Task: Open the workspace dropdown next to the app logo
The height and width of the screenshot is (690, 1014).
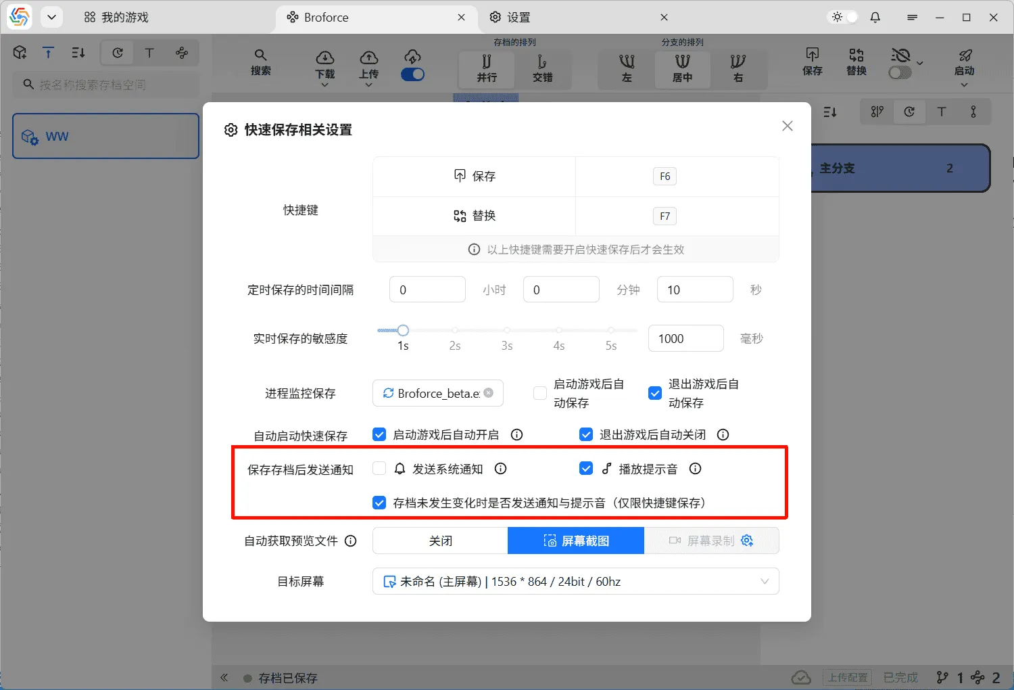Action: pos(51,17)
